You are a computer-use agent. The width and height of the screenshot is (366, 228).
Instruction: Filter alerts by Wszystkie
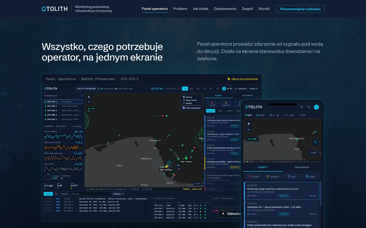(x=210, y=111)
